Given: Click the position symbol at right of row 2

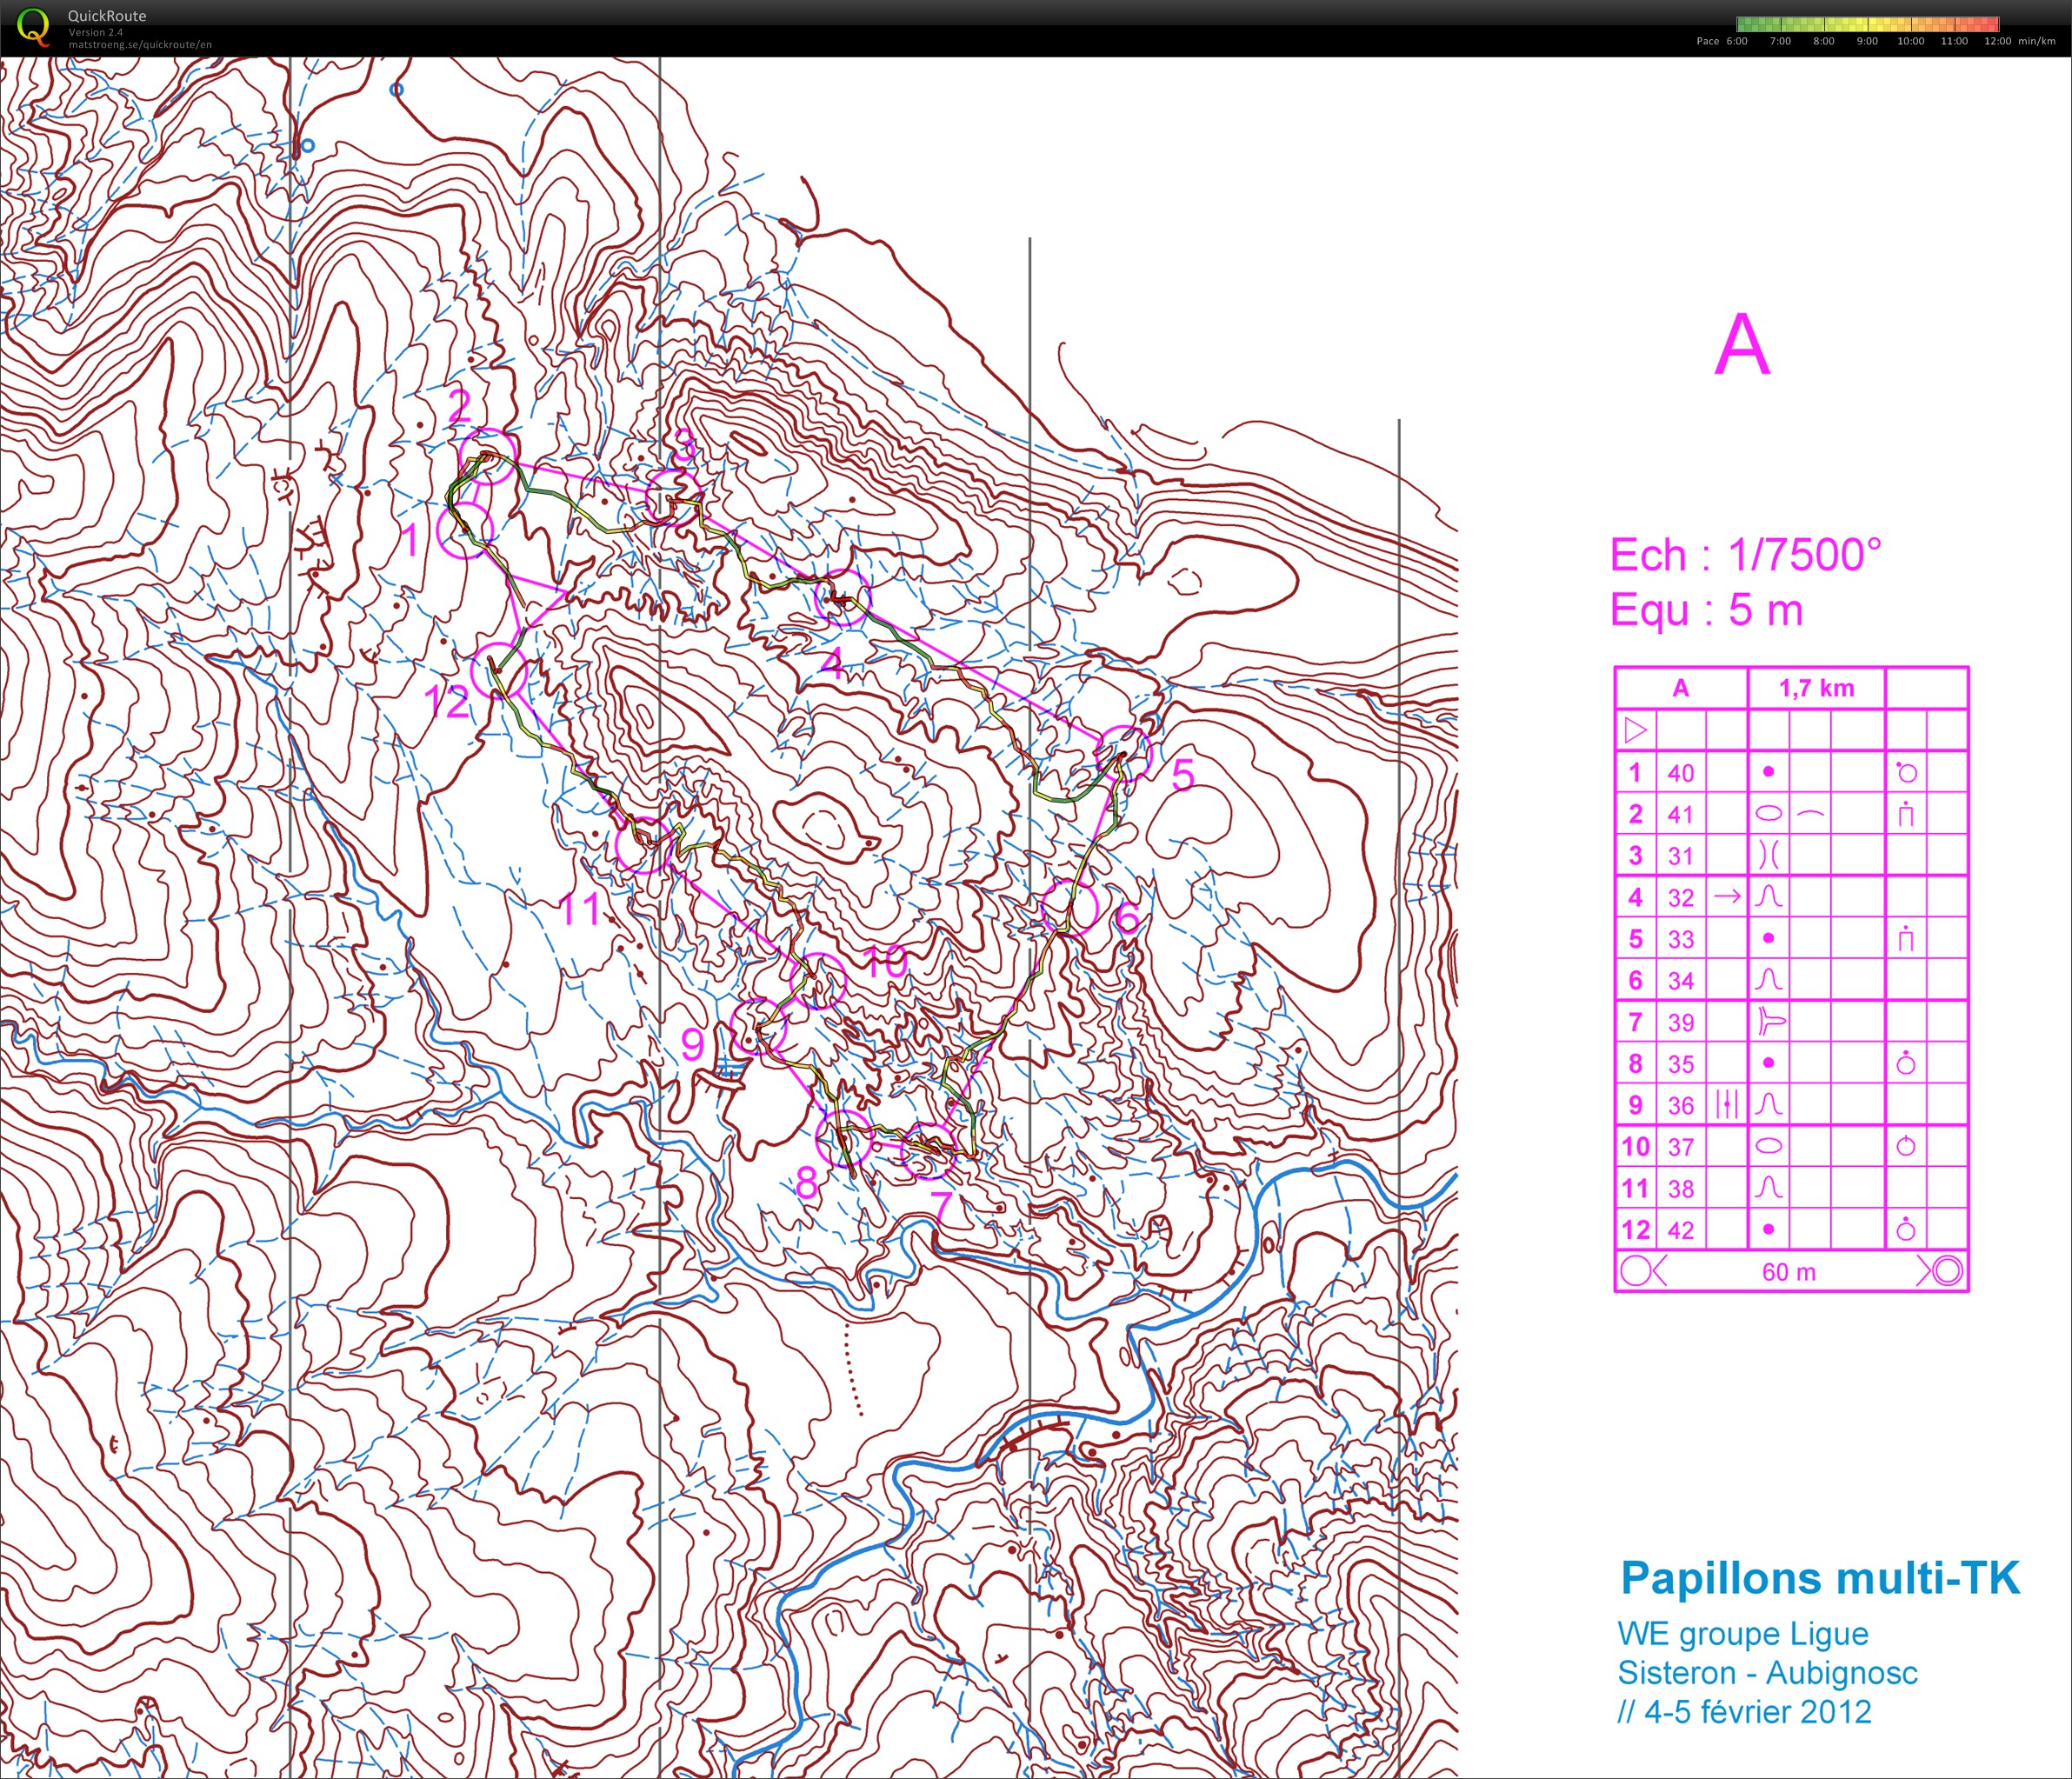Looking at the screenshot, I should pos(1905,814).
